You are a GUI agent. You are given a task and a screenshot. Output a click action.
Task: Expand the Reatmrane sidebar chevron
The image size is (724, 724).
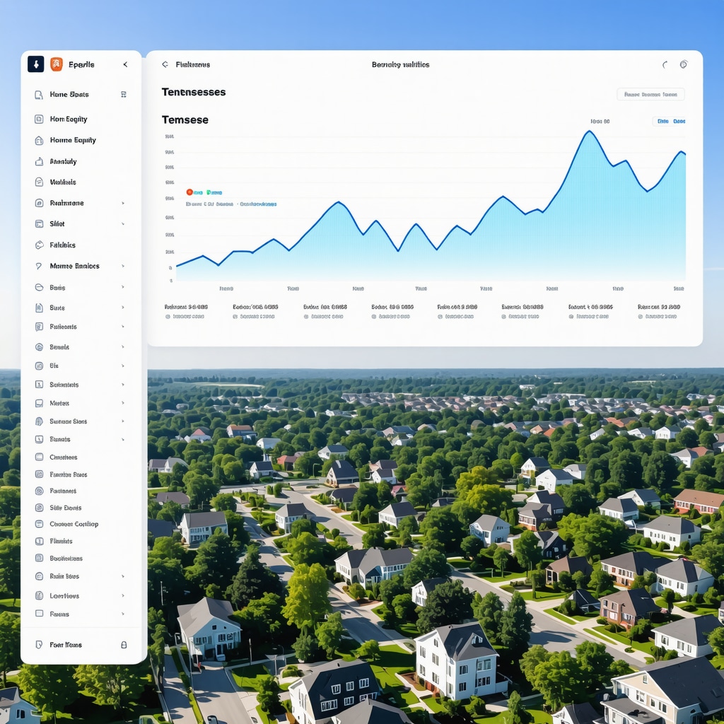123,203
